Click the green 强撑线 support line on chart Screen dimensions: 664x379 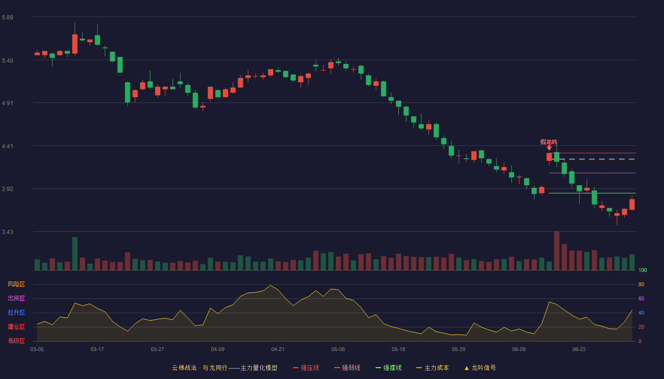point(592,193)
